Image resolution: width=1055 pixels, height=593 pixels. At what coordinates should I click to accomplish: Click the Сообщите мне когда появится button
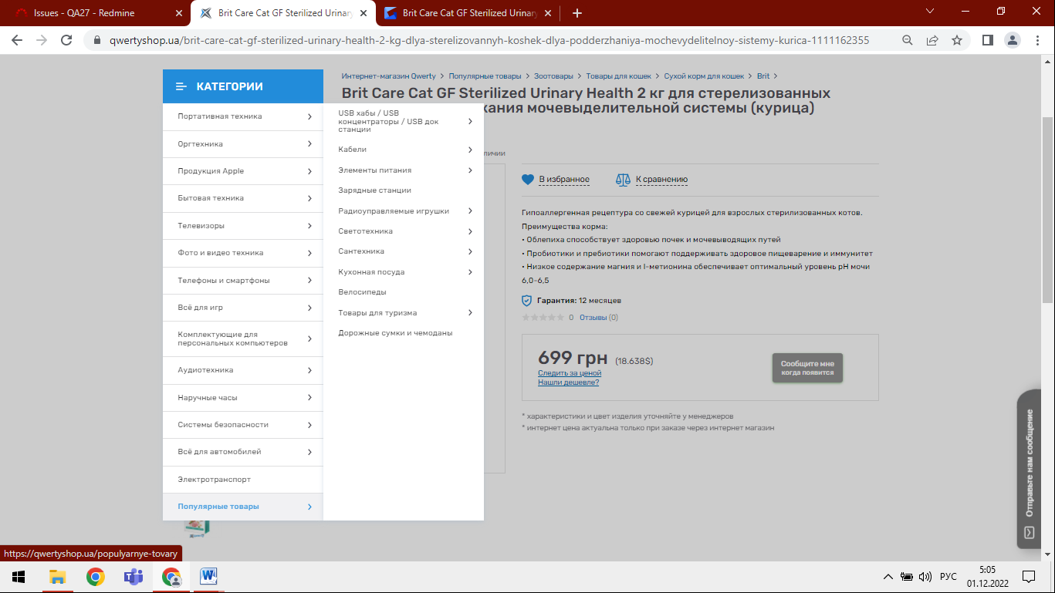tap(807, 368)
